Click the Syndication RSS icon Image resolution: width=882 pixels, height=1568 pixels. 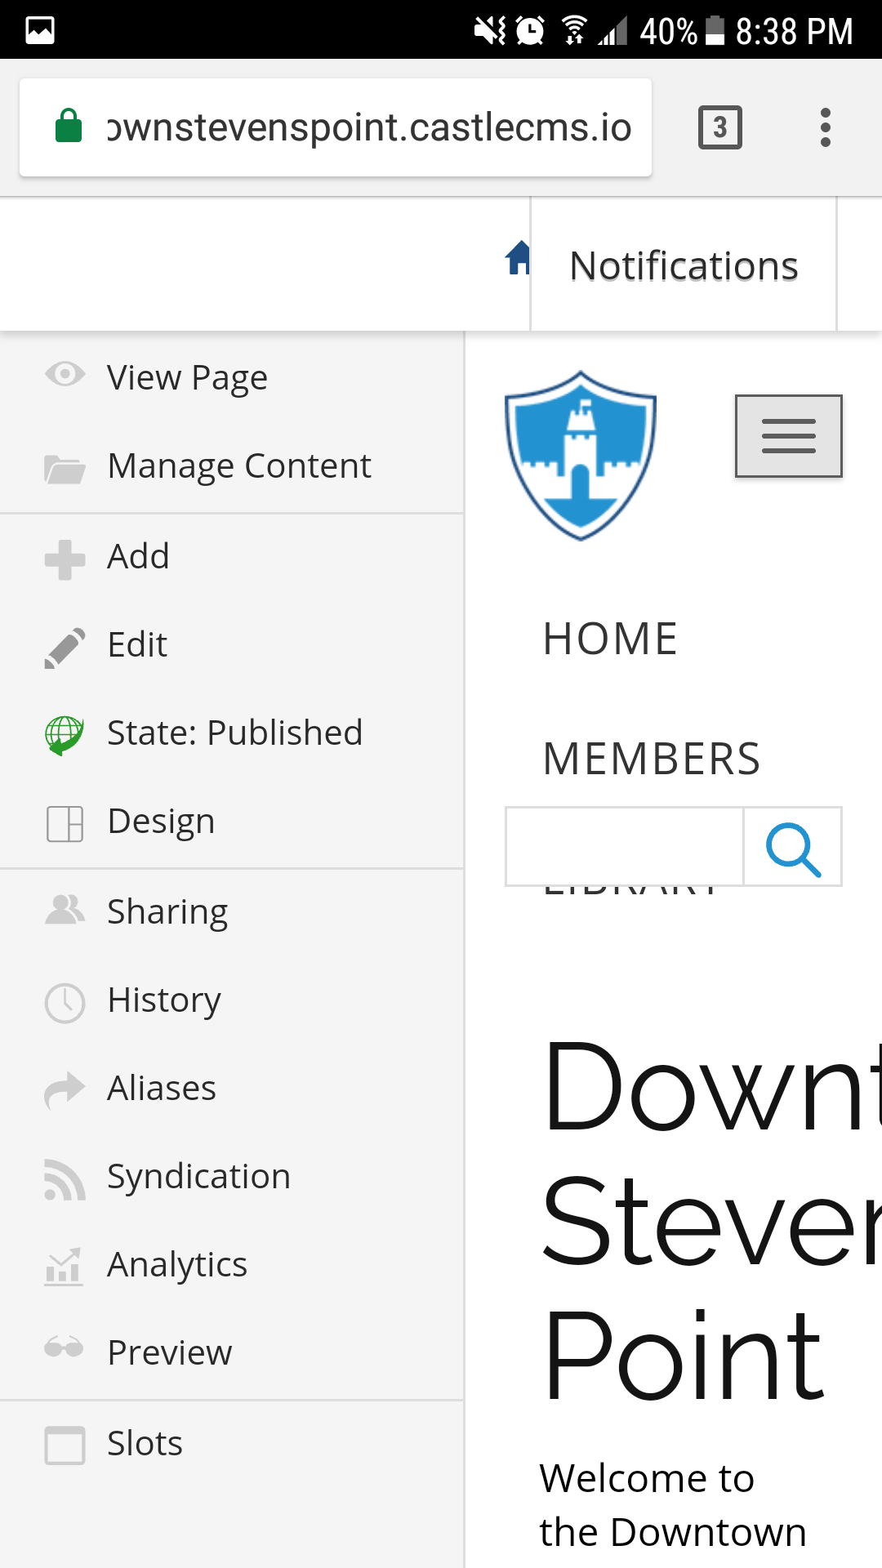(65, 1179)
